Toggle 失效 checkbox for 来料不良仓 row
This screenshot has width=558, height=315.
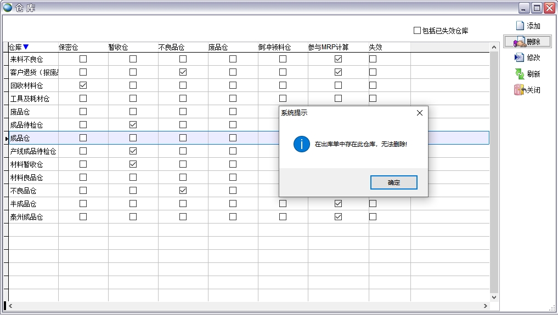click(373, 59)
